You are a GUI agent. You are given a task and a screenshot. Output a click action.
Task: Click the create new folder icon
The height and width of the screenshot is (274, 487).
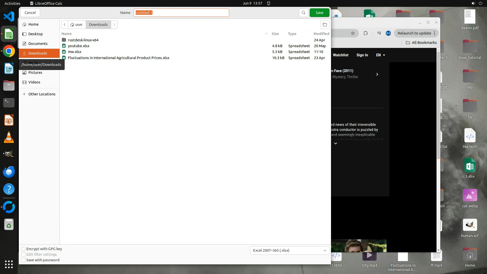325,25
